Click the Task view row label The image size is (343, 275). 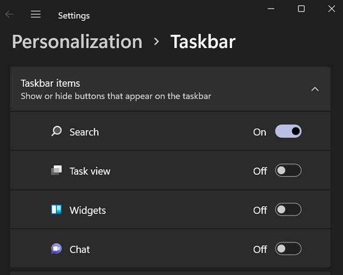pyautogui.click(x=90, y=171)
